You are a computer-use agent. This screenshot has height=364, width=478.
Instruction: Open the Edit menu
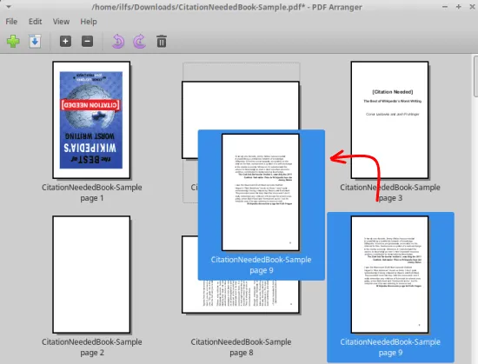point(35,22)
